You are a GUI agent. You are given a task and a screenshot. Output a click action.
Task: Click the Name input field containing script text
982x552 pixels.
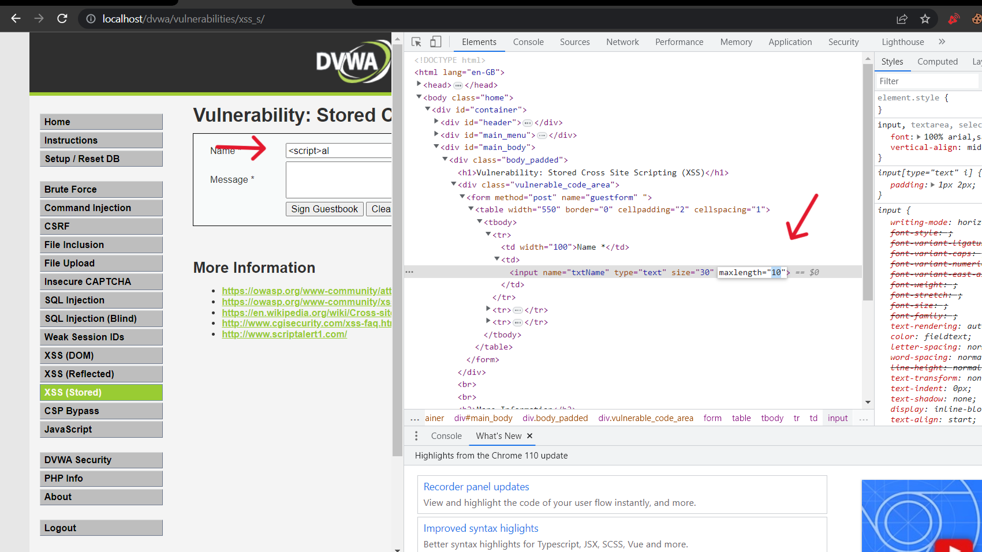pos(338,151)
